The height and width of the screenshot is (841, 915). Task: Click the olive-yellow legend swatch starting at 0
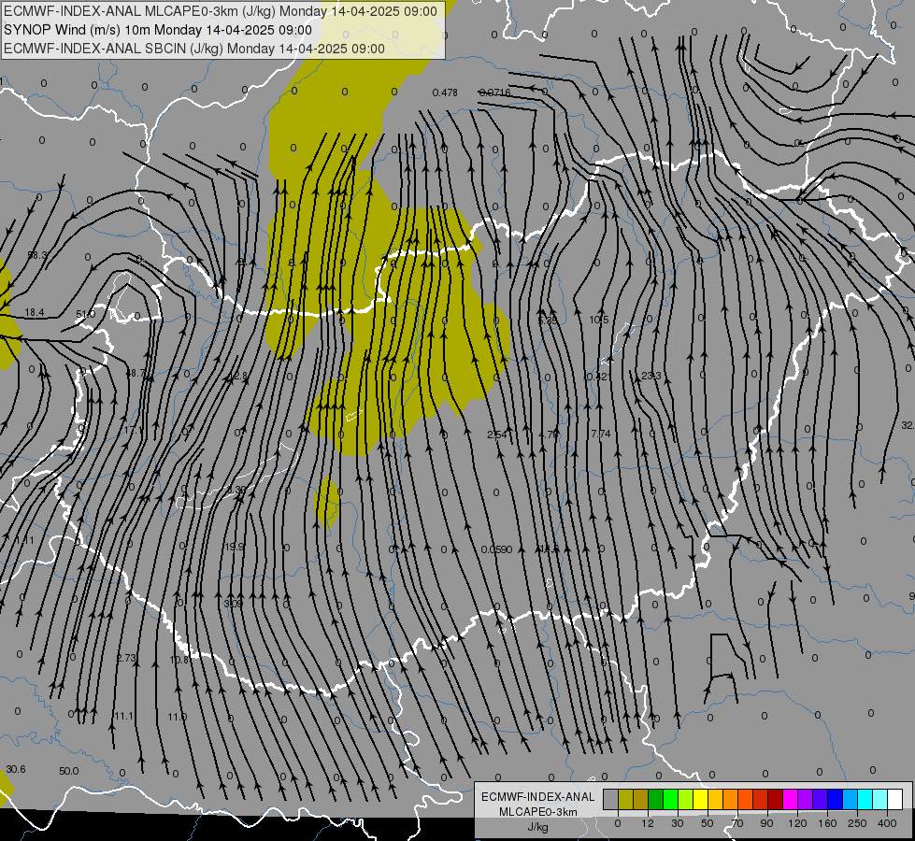point(625,800)
